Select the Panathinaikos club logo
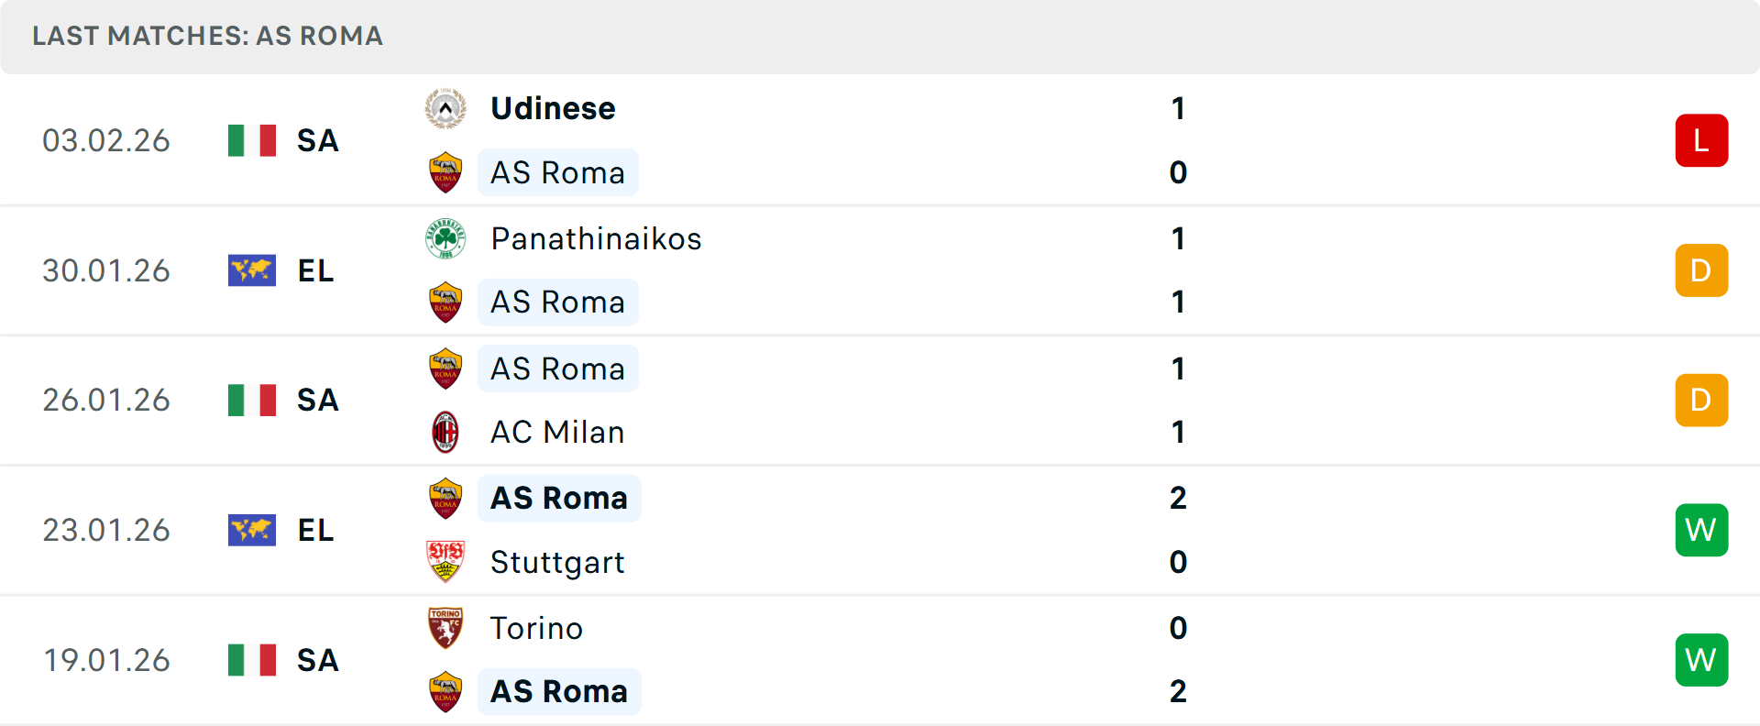The height and width of the screenshot is (726, 1760). 445,238
